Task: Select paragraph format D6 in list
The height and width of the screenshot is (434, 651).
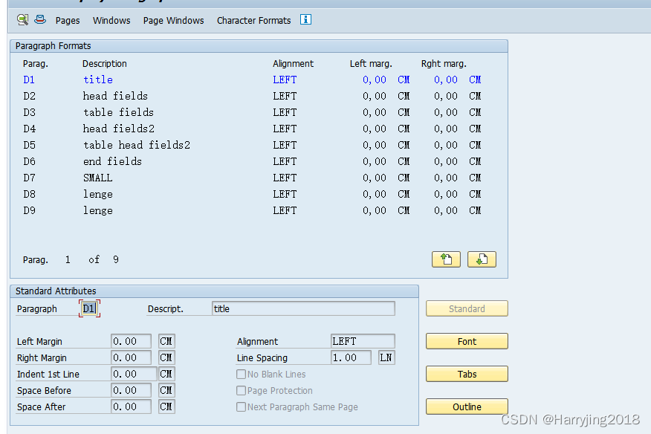Action: coord(29,161)
